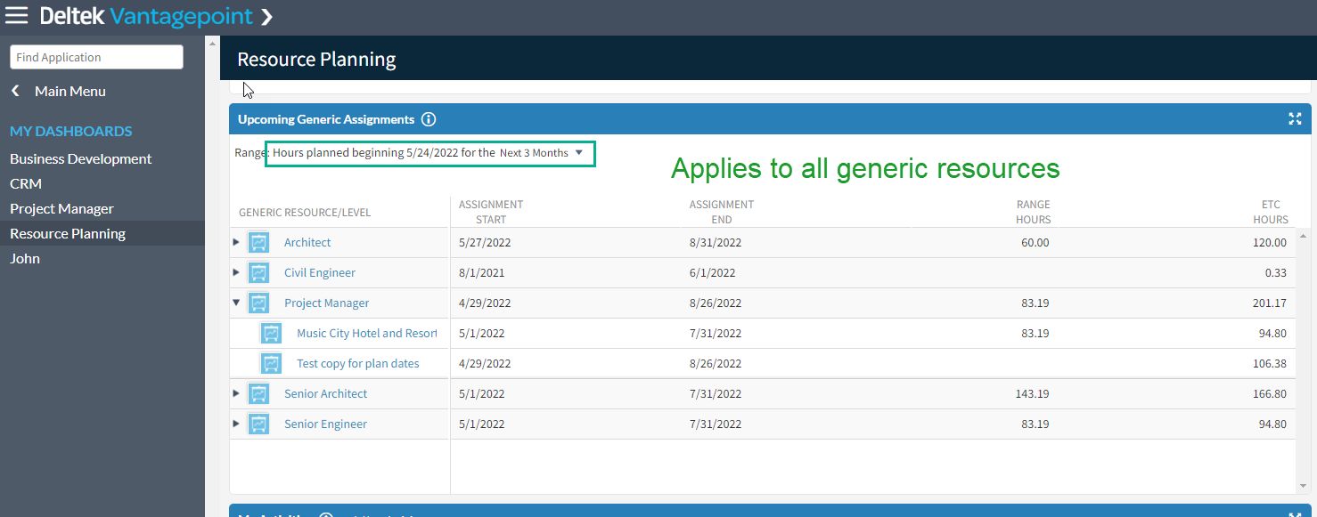Click the Music City Hotel project icon
The image size is (1317, 517).
pos(271,334)
